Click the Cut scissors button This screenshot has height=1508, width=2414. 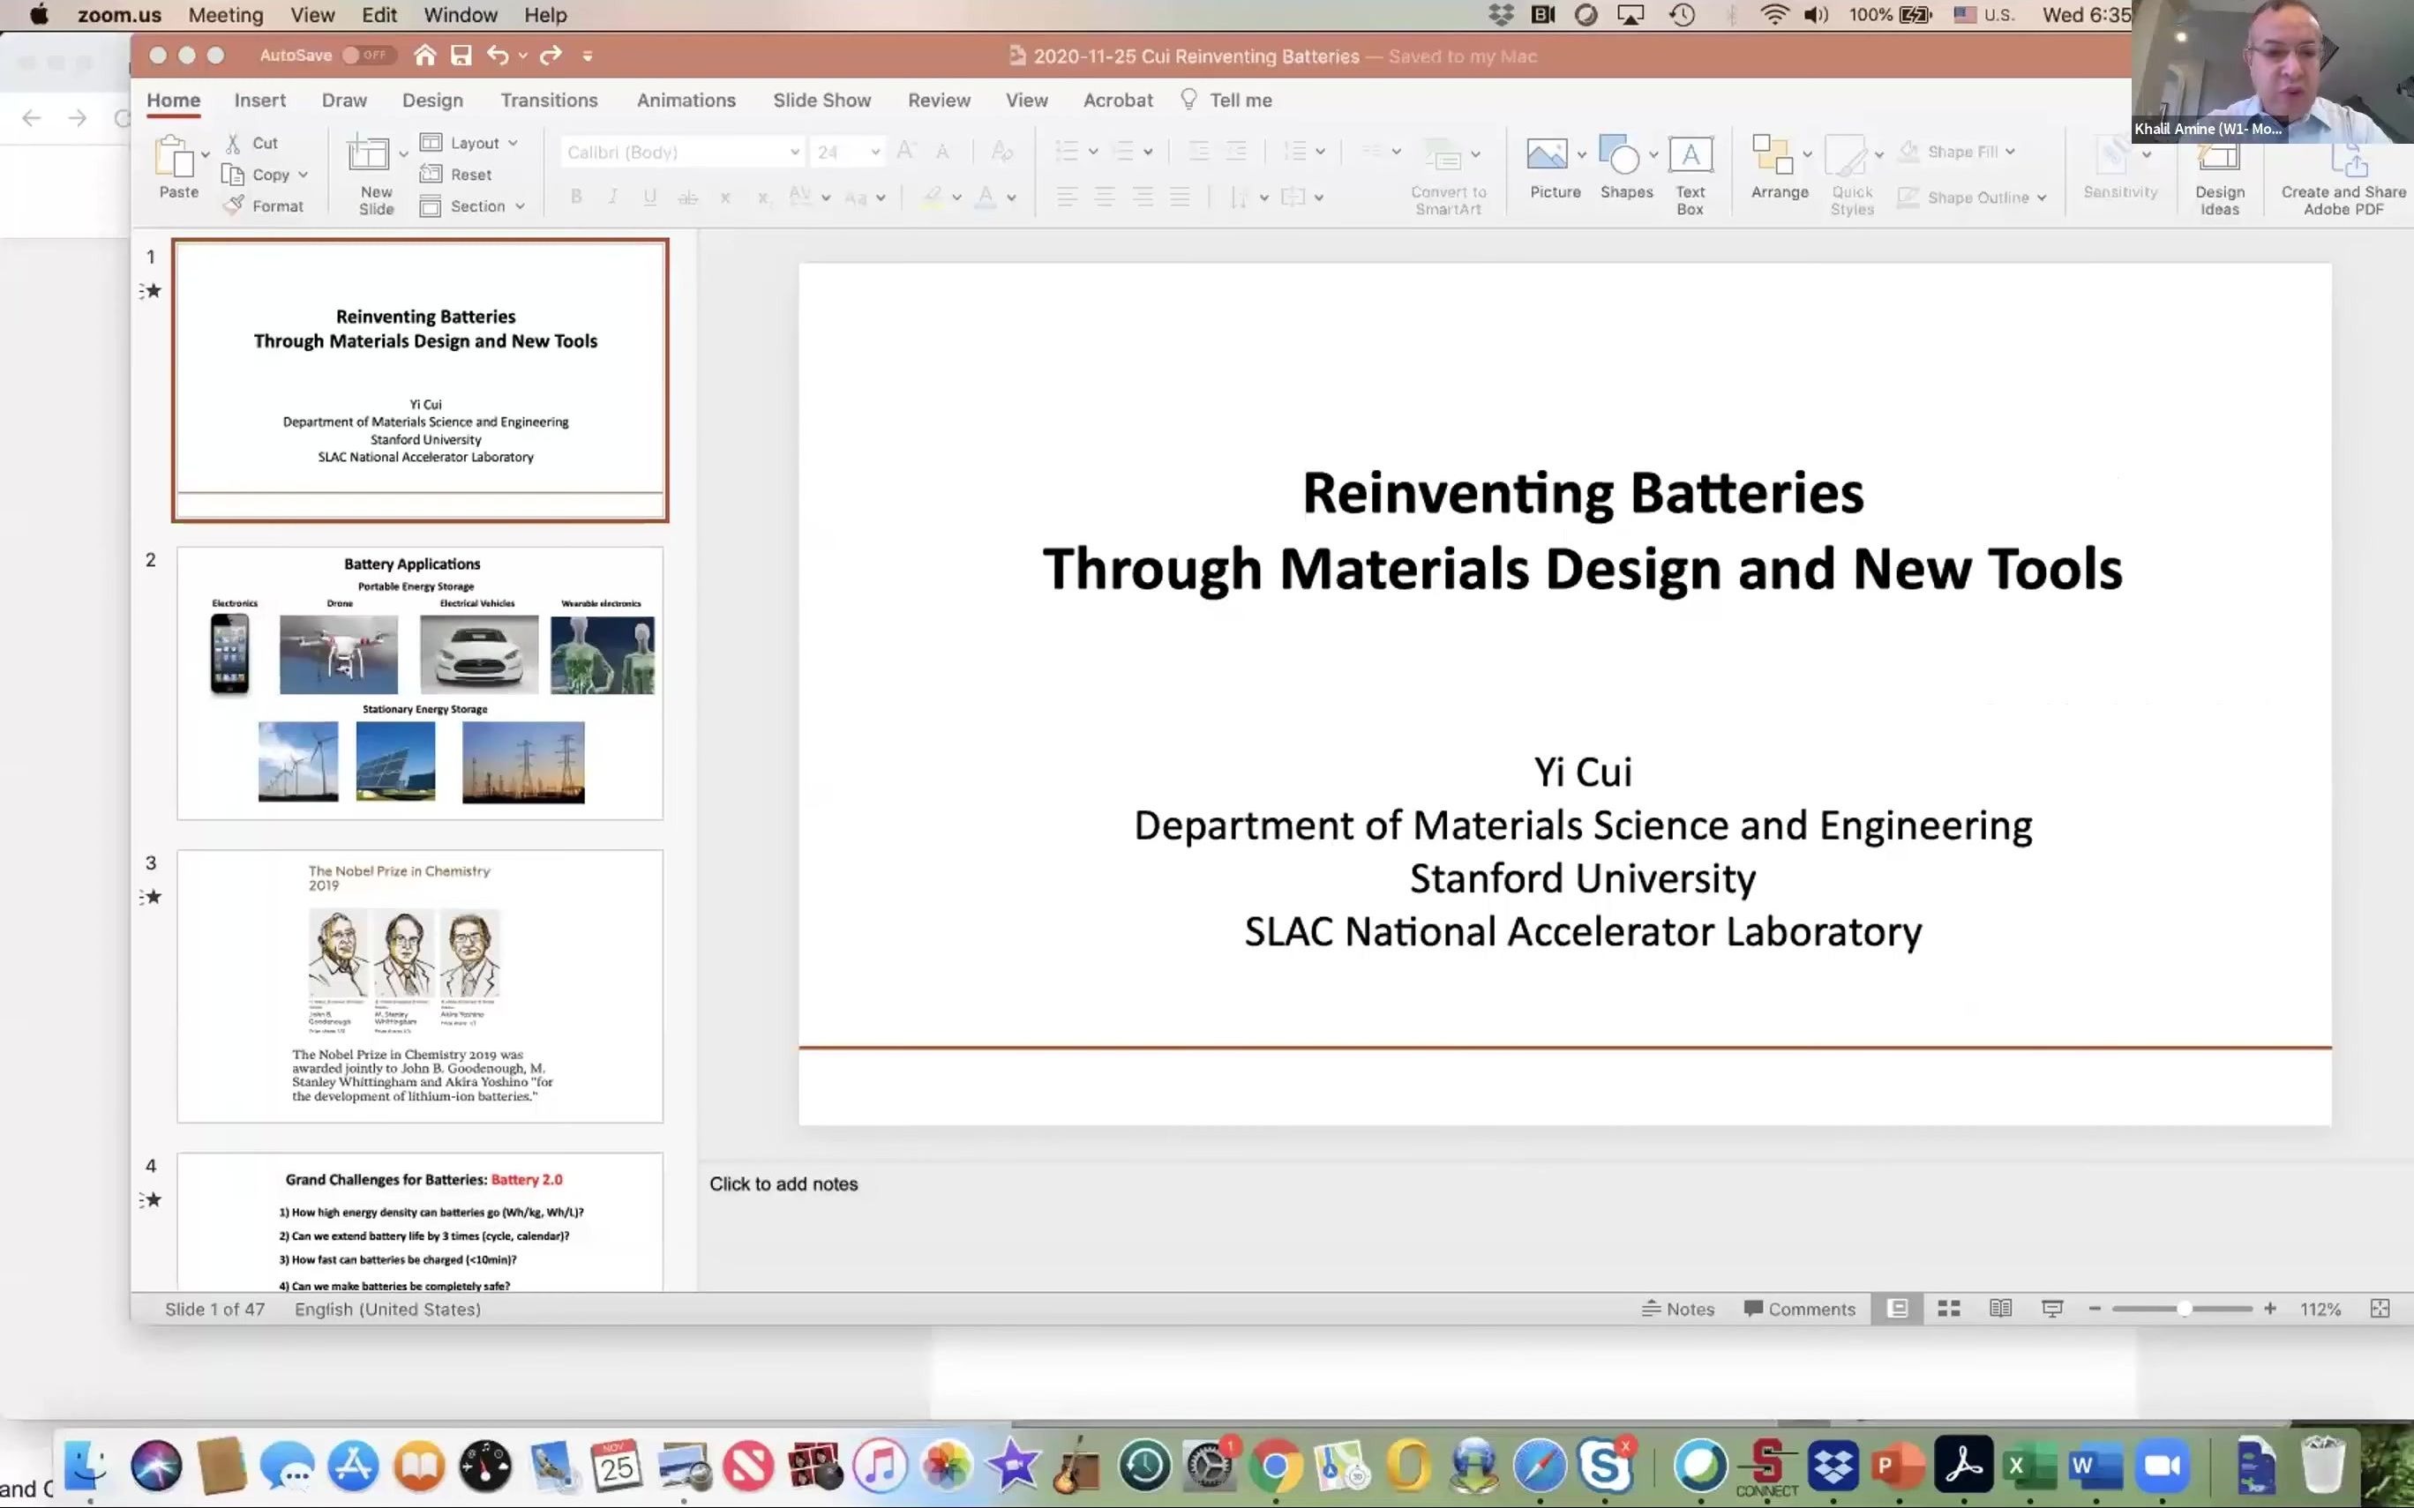[251, 143]
